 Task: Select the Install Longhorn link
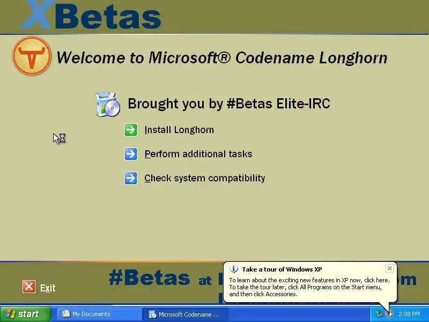tap(179, 130)
